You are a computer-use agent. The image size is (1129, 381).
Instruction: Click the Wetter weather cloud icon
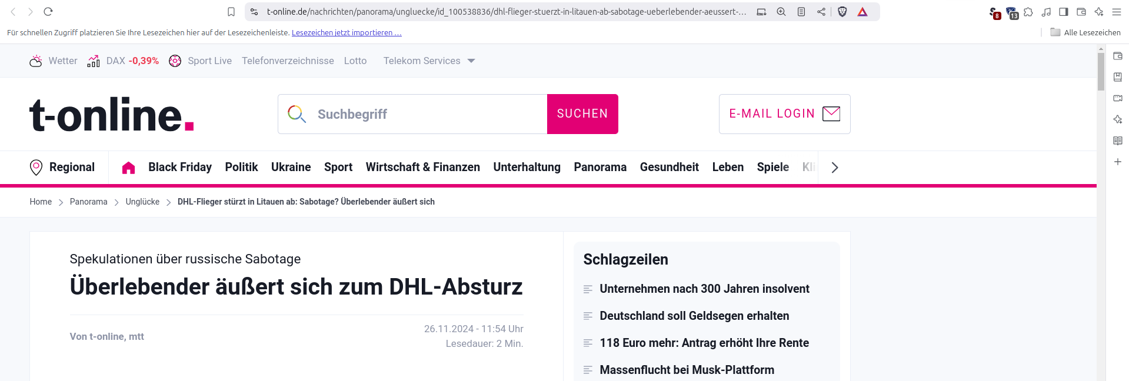click(x=36, y=61)
